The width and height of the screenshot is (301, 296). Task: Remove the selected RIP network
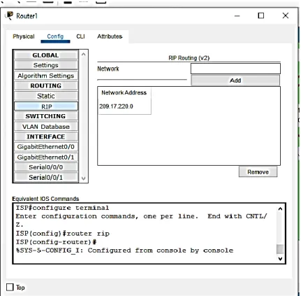click(258, 172)
